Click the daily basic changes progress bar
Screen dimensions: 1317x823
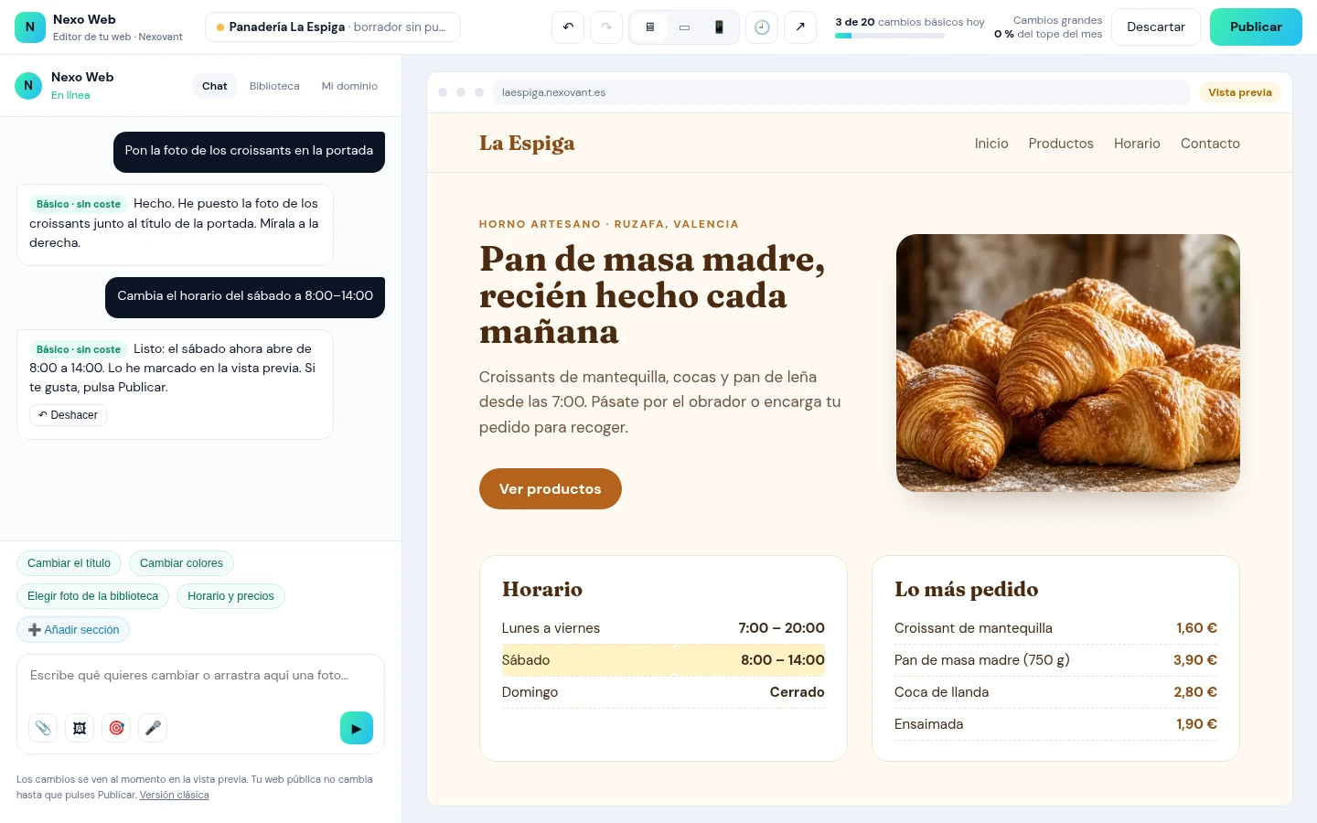coord(890,36)
